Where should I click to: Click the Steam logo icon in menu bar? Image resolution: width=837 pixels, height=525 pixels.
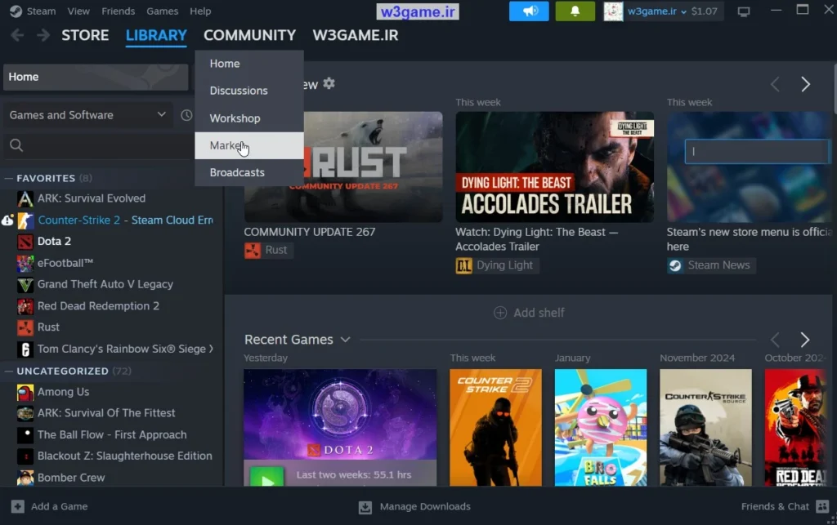point(16,11)
